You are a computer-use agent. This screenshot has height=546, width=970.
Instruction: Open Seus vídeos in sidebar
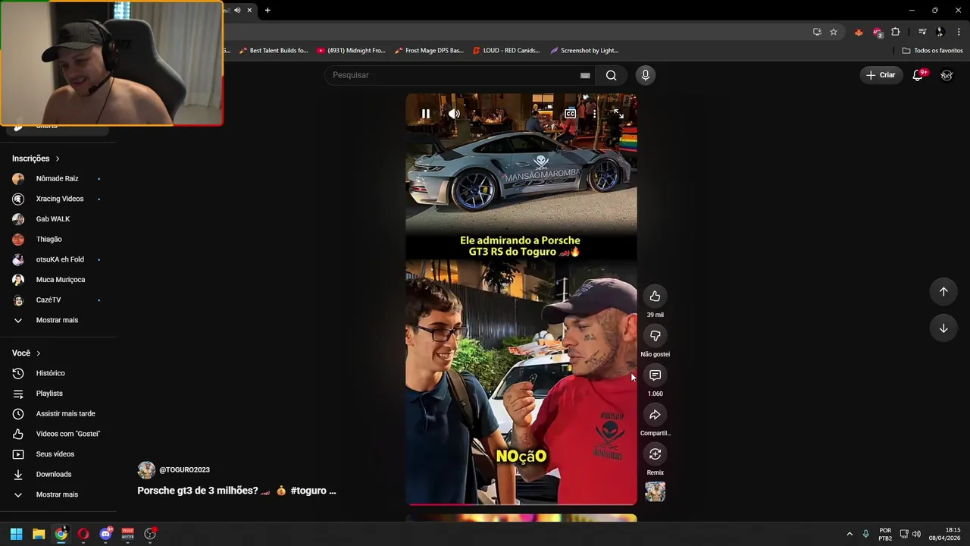pyautogui.click(x=57, y=454)
